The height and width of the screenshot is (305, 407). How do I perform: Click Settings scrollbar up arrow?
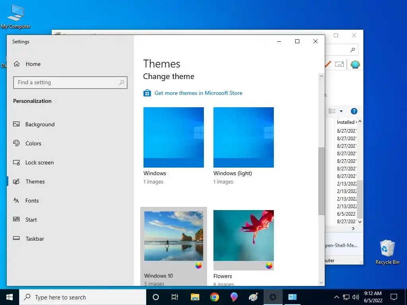click(322, 76)
